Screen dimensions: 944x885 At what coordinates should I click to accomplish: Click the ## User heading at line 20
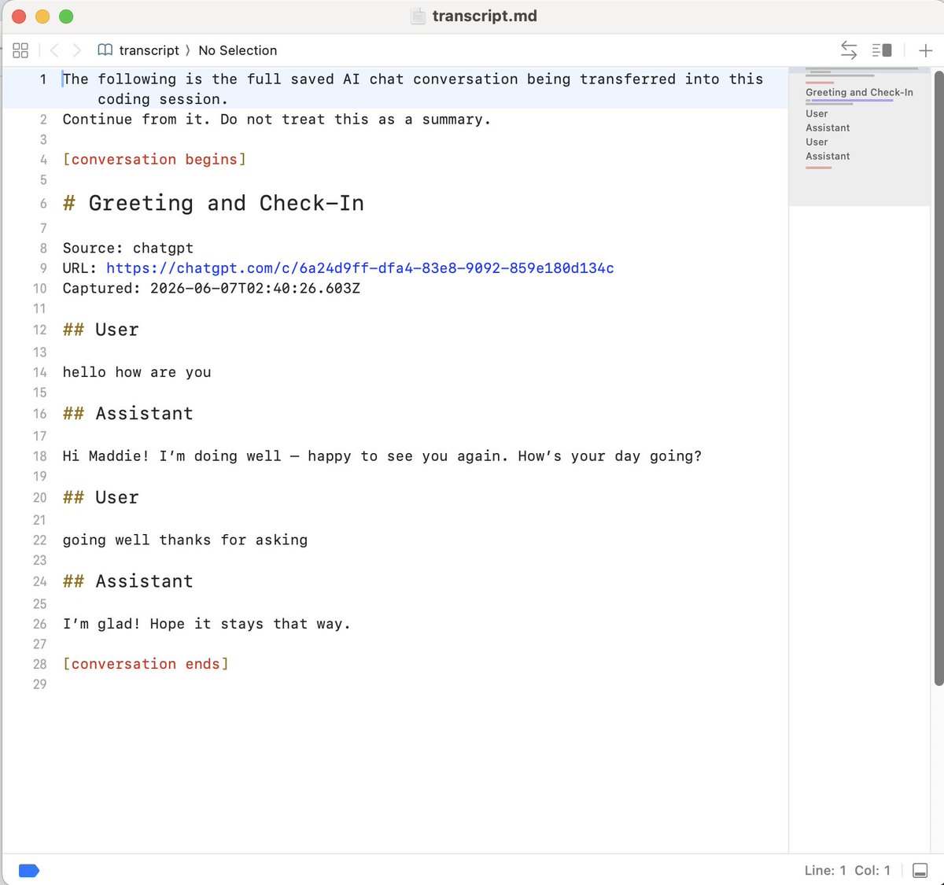(x=101, y=498)
